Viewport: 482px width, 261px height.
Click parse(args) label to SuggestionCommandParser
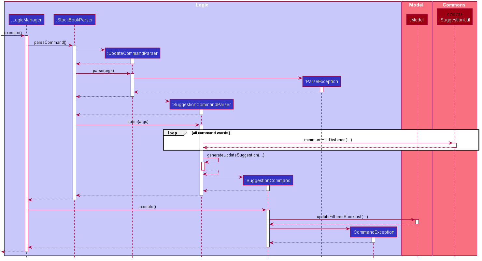pyautogui.click(x=138, y=122)
